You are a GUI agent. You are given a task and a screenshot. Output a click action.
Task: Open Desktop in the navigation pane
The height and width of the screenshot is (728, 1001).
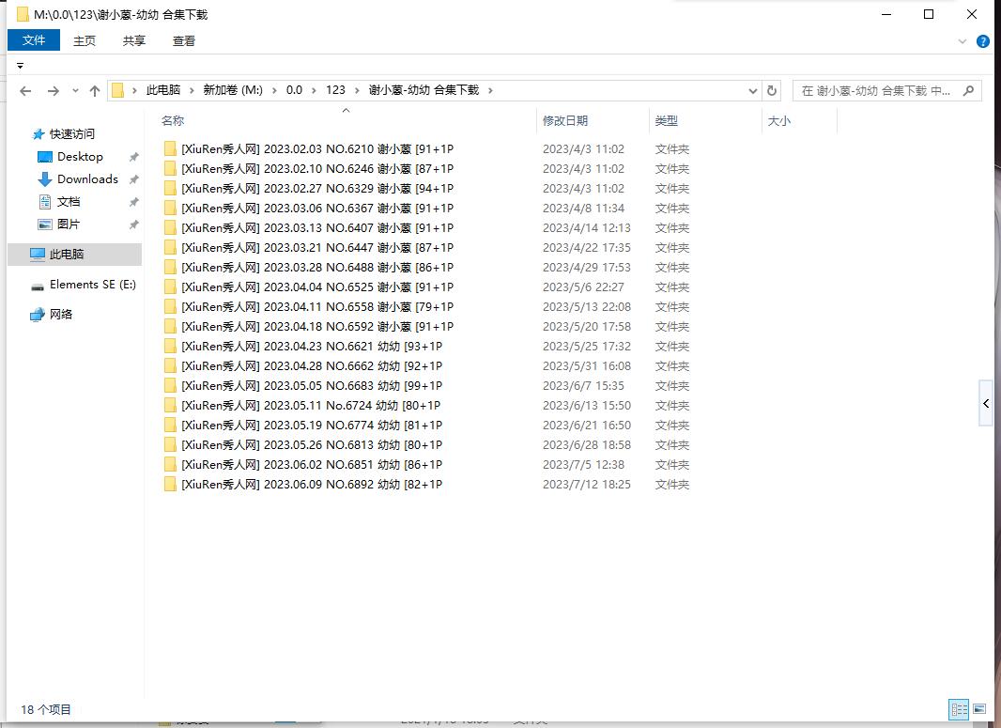[80, 157]
